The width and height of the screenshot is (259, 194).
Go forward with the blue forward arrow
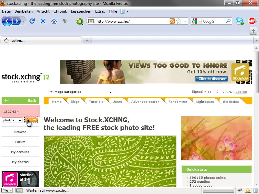17,21
